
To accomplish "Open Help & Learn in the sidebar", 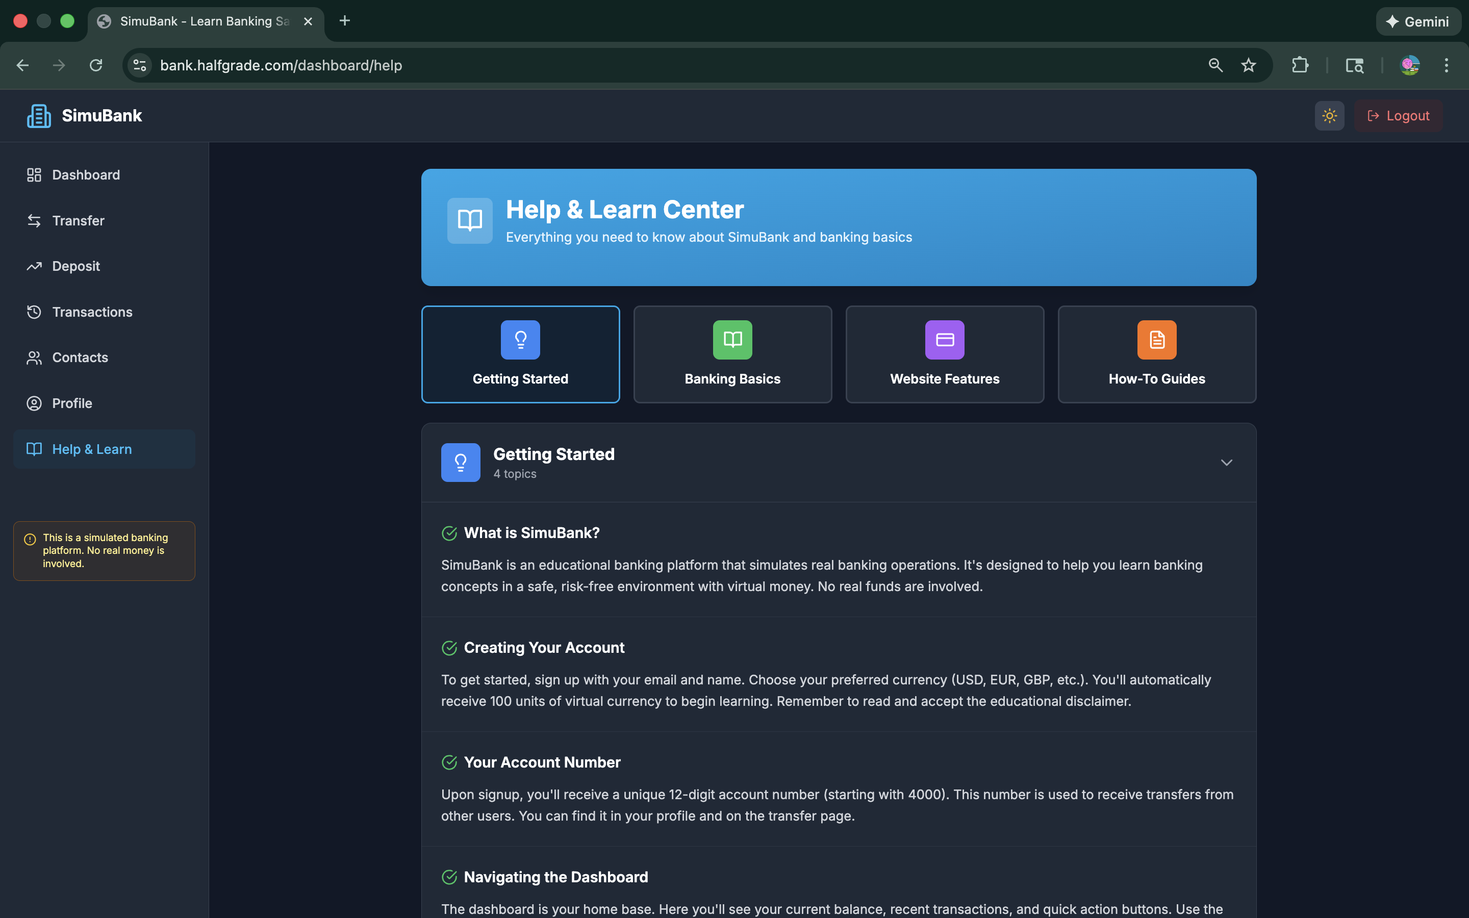I will click(92, 449).
